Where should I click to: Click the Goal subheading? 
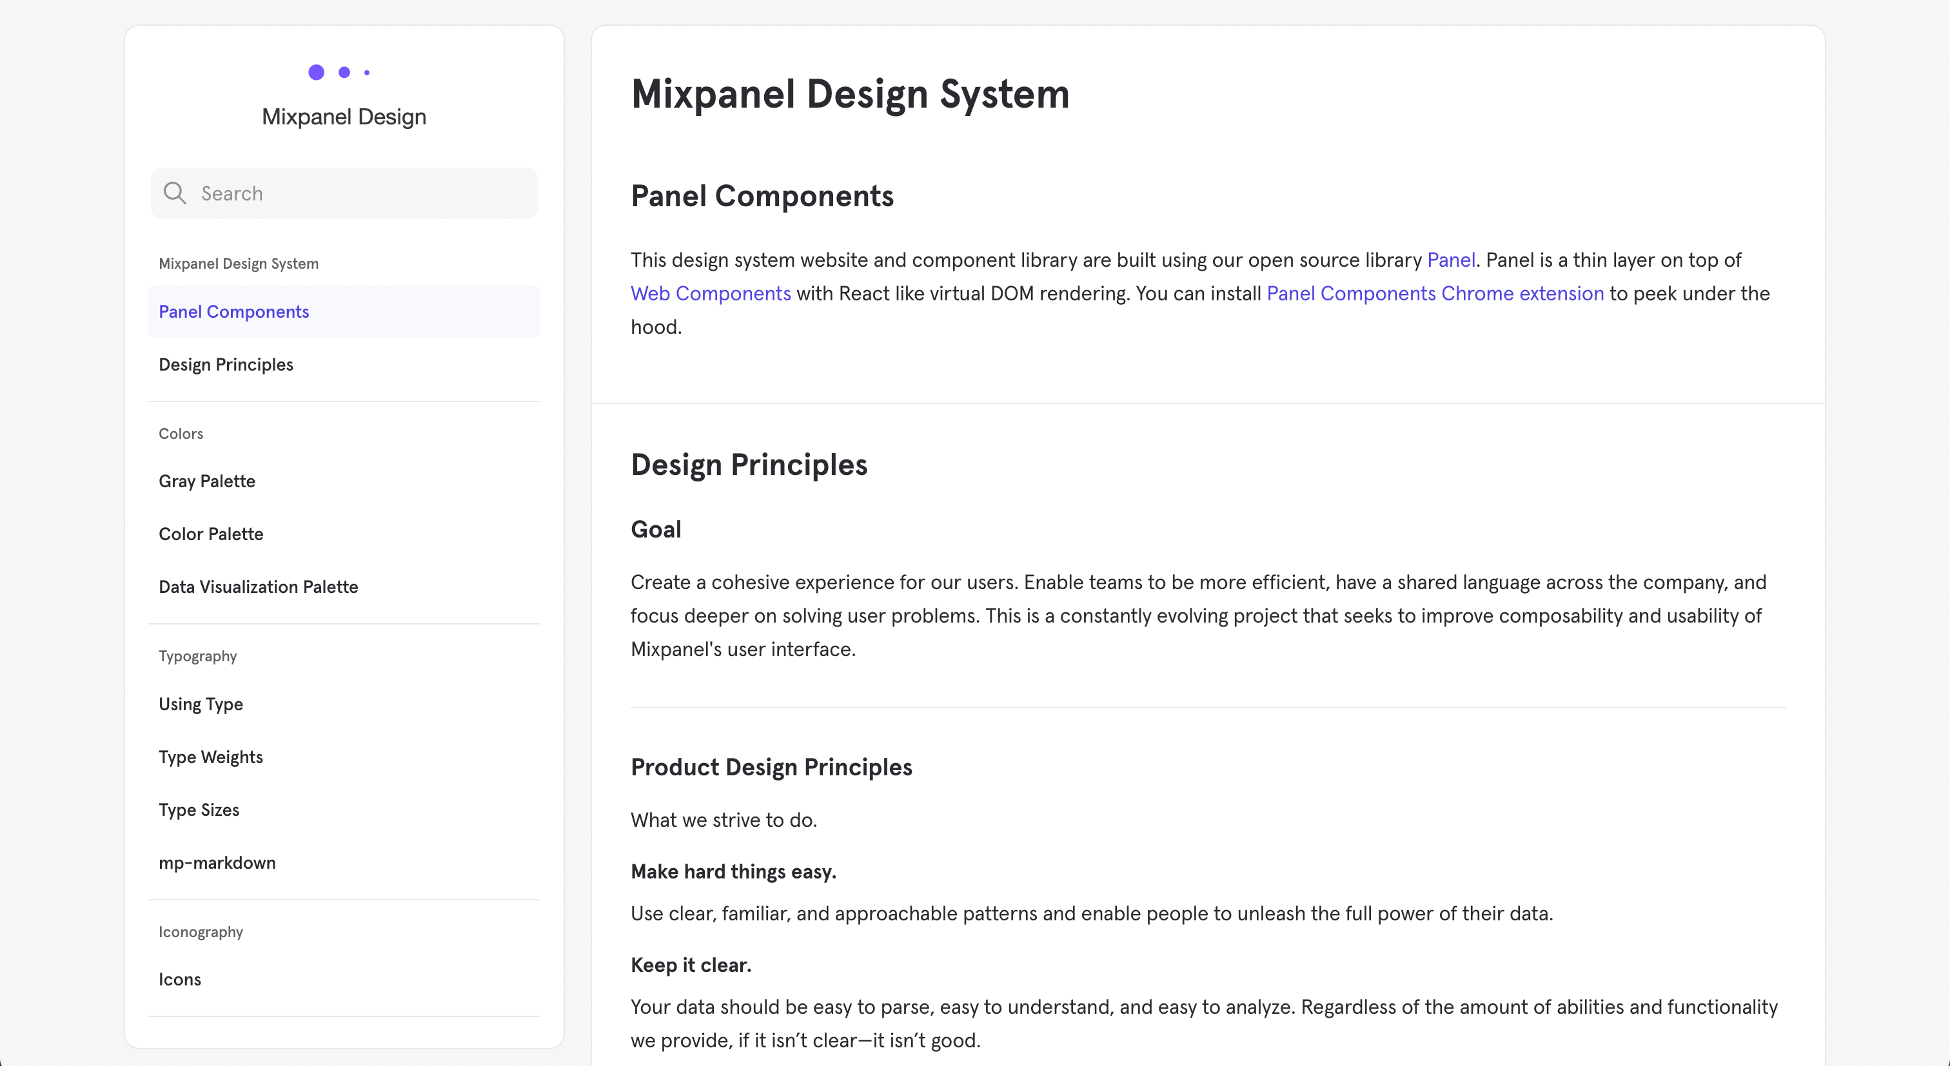coord(656,530)
